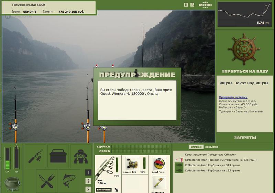275x193 pixels.
Task: Click the depth profile chart showing 5,78 m
Action: pos(244,14)
